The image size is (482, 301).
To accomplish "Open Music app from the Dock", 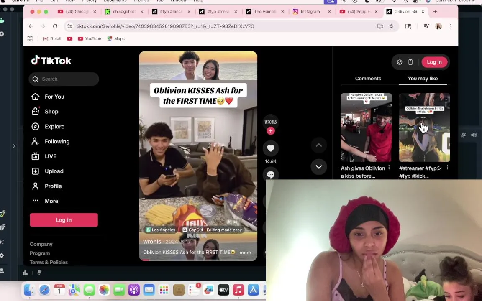I will click(238, 290).
